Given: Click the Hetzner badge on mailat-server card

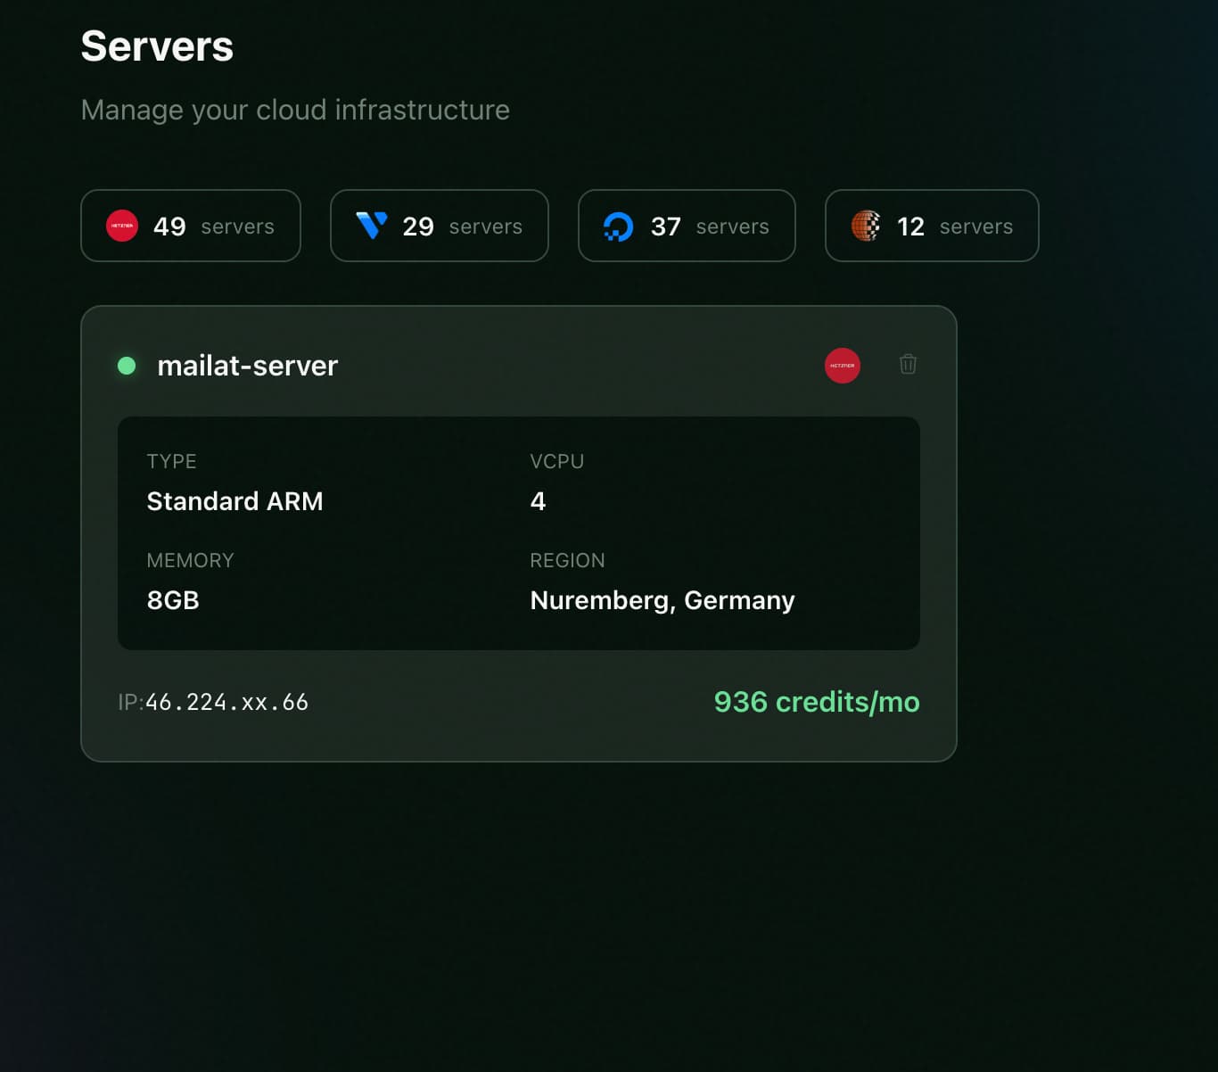Looking at the screenshot, I should pyautogui.click(x=843, y=365).
